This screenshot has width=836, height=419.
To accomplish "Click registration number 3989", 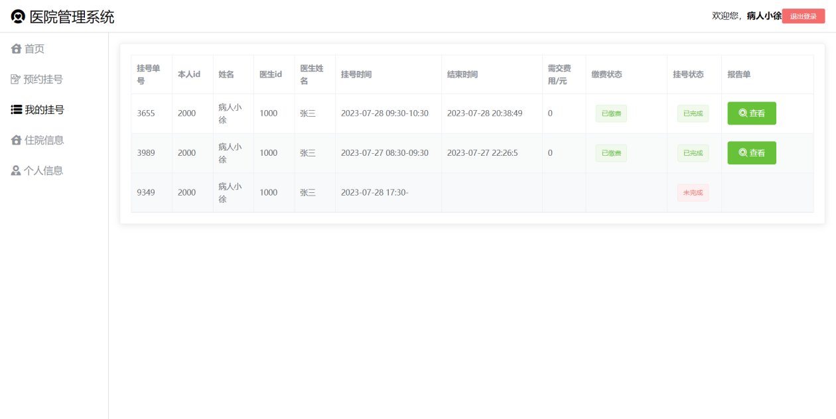I will [146, 153].
